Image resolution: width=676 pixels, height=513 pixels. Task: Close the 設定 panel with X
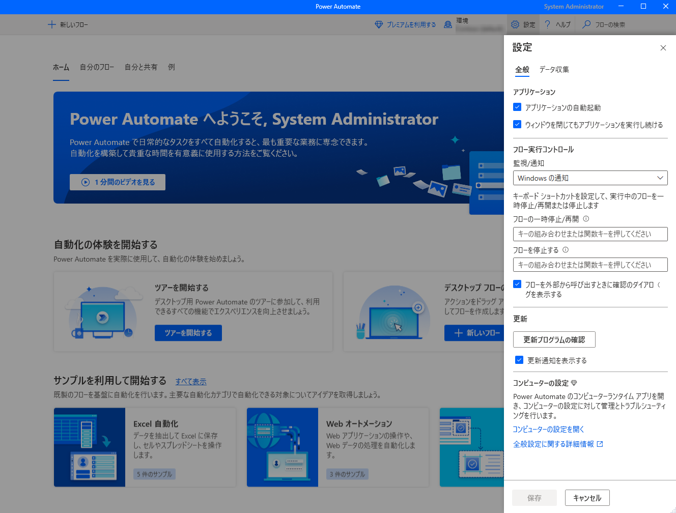tap(663, 48)
